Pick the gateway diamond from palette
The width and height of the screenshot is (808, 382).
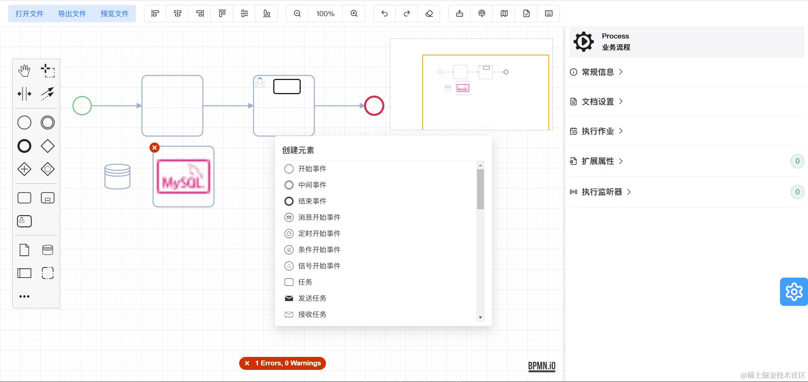tap(47, 146)
